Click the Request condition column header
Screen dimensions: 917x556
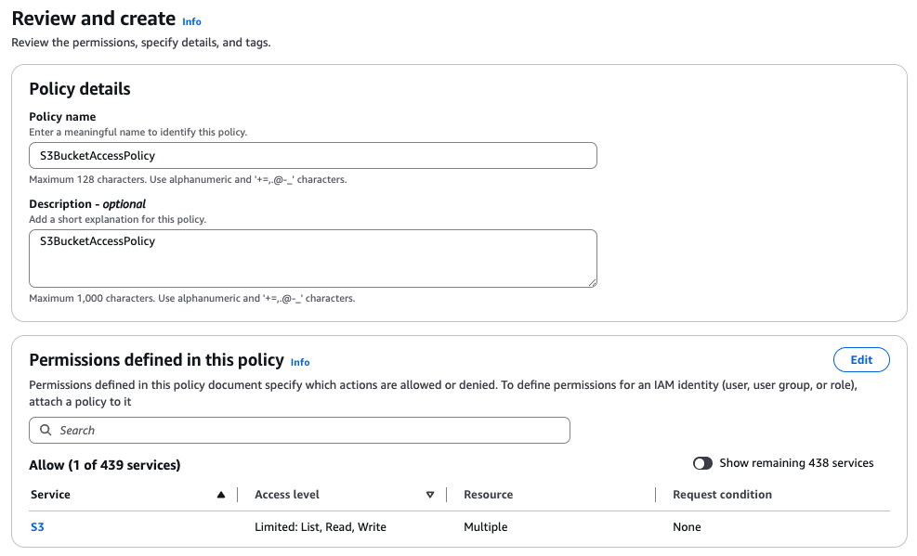(722, 495)
